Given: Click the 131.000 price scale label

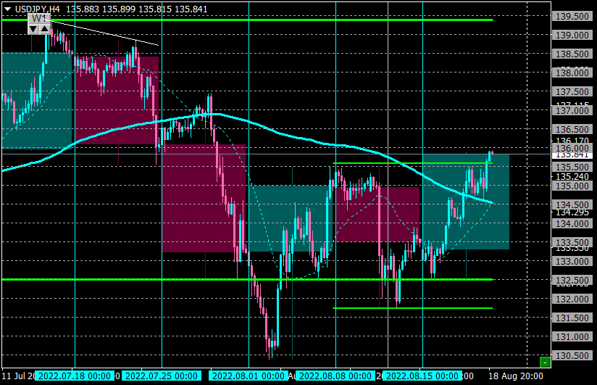Looking at the screenshot, I should click(572, 337).
